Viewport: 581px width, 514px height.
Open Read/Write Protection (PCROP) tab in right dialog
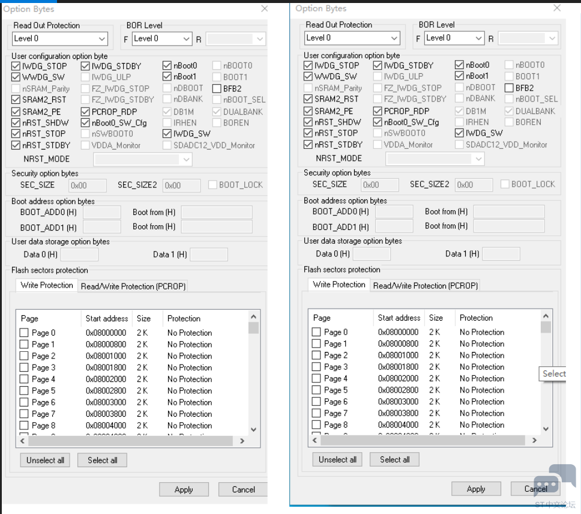coord(426,286)
